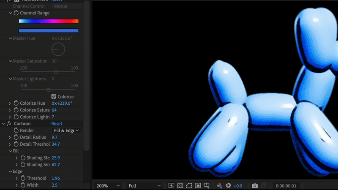
Task: Click the Master Lightness slider handle
Action: [48, 90]
